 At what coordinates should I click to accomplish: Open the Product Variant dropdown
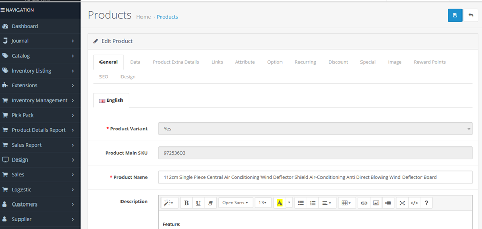315,129
